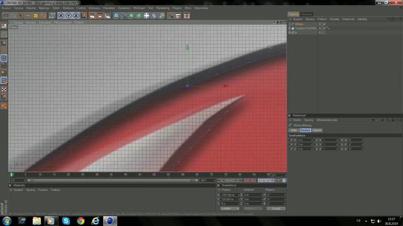Screen dimensions: 403x226
Task: Click the S.X field stepper arrows
Action: coord(337,140)
